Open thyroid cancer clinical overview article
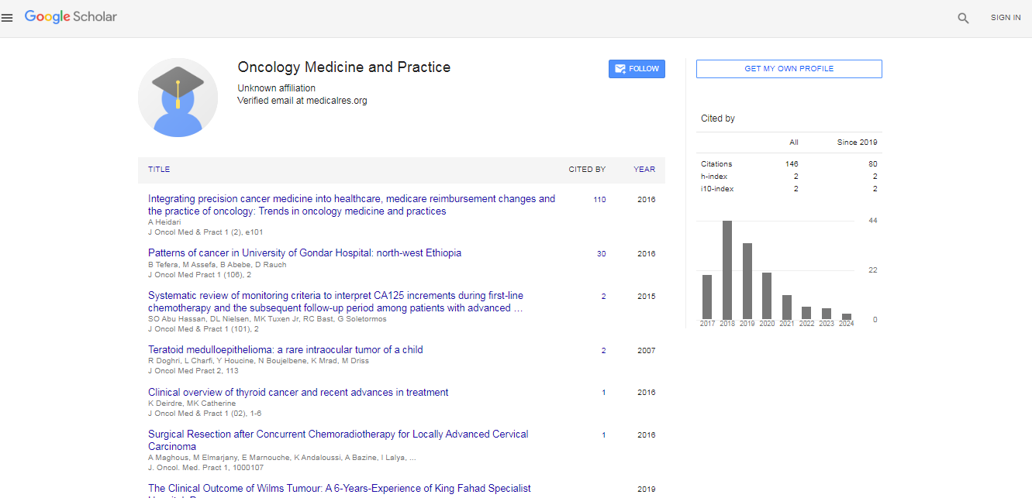The height and width of the screenshot is (498, 1032). [x=298, y=393]
